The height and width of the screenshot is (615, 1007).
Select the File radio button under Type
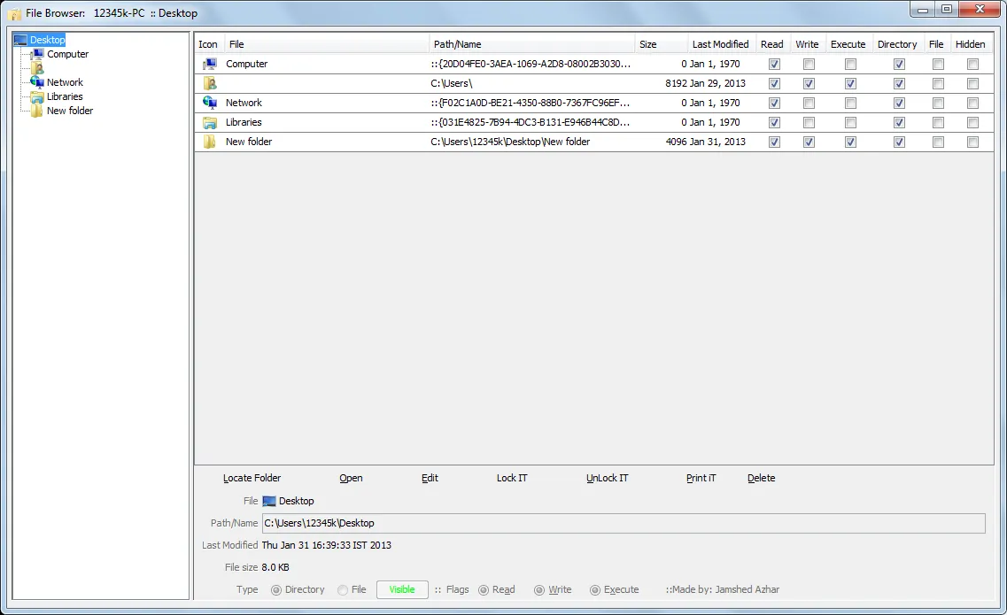tap(343, 590)
